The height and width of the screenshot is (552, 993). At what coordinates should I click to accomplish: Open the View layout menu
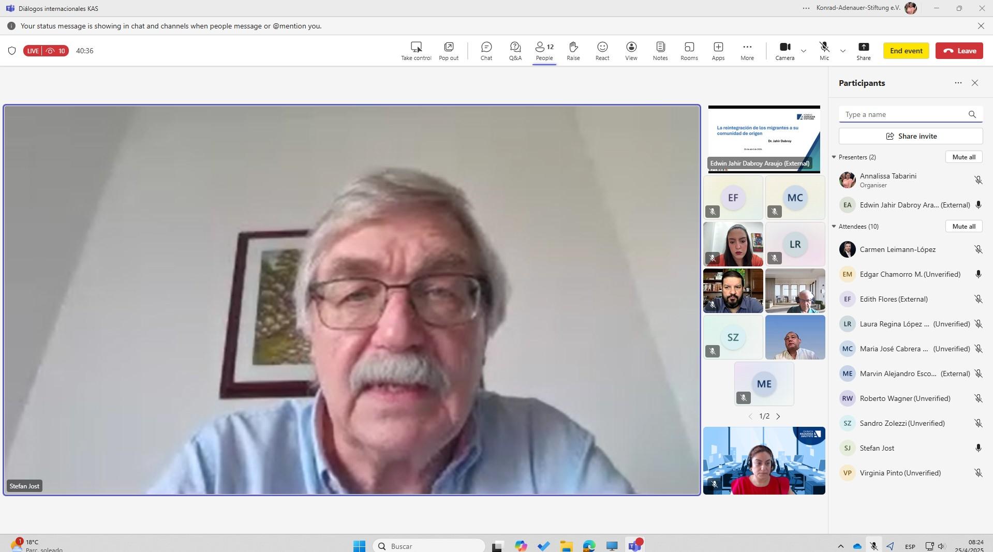click(631, 51)
